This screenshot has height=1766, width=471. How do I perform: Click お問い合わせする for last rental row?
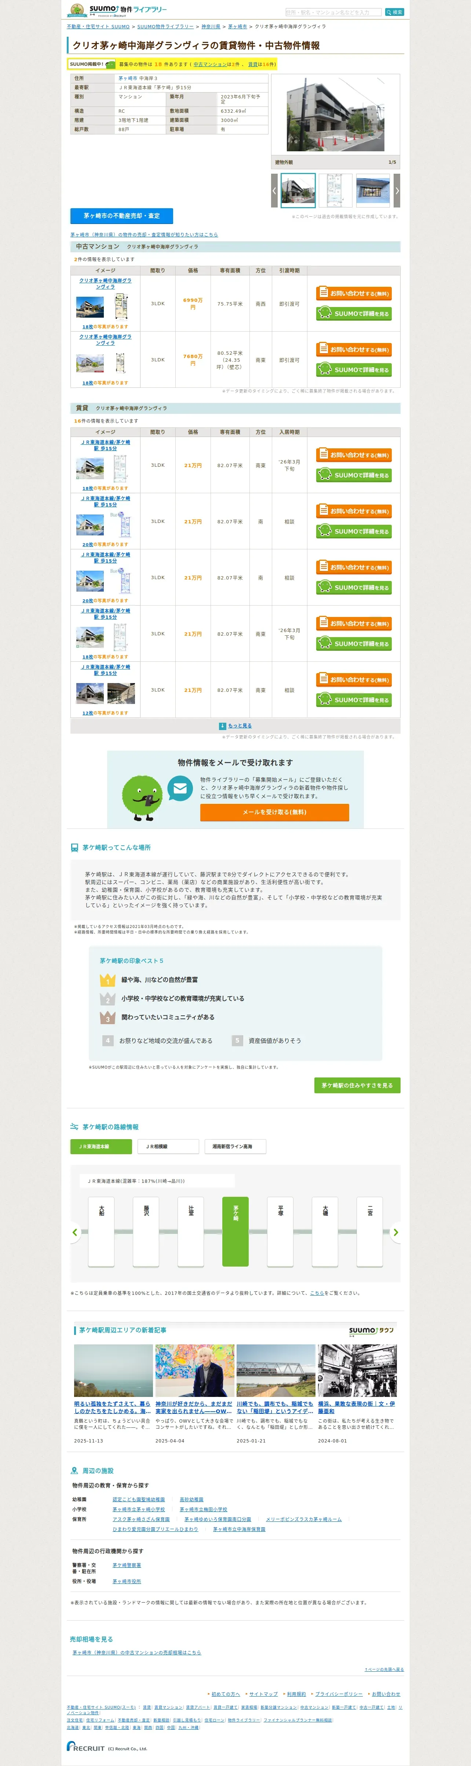tap(353, 680)
